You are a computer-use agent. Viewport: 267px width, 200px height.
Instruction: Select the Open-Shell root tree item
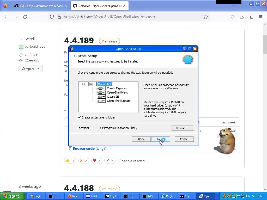pyautogui.click(x=105, y=84)
